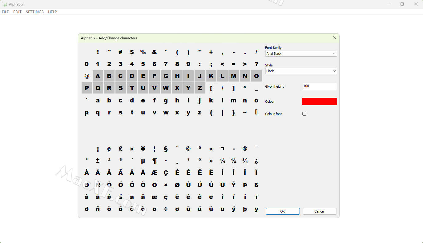Click the Glyph height input field
The width and height of the screenshot is (423, 243).
coord(320,86)
